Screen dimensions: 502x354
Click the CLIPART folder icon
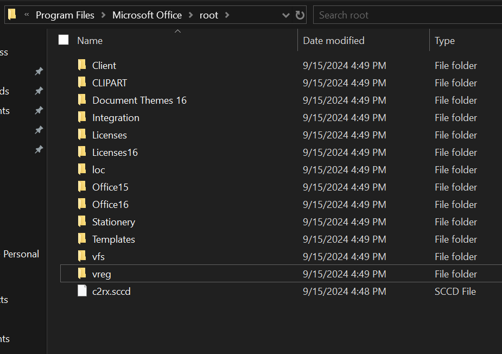tap(82, 83)
